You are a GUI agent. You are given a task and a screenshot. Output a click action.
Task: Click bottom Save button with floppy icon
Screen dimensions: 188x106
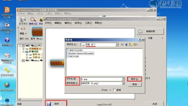click(56, 104)
